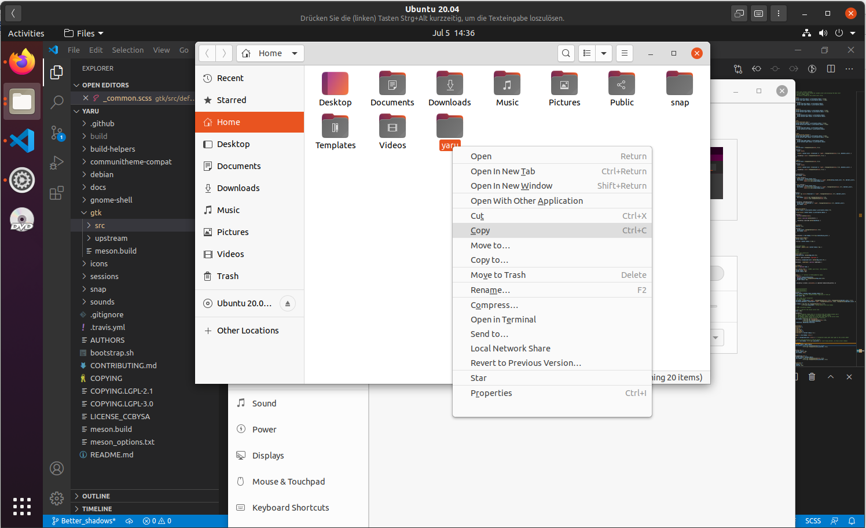Choose Star in the context menu
This screenshot has width=866, height=528.
click(x=552, y=378)
